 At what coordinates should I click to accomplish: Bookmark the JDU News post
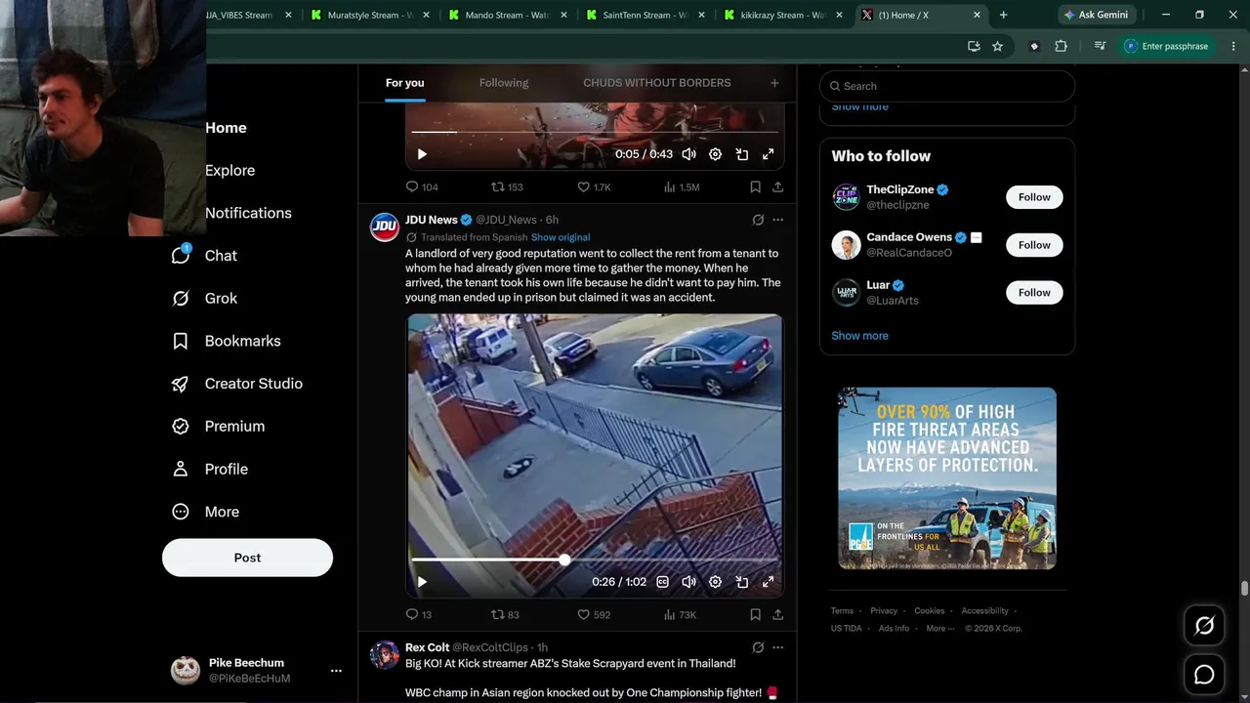[755, 615]
